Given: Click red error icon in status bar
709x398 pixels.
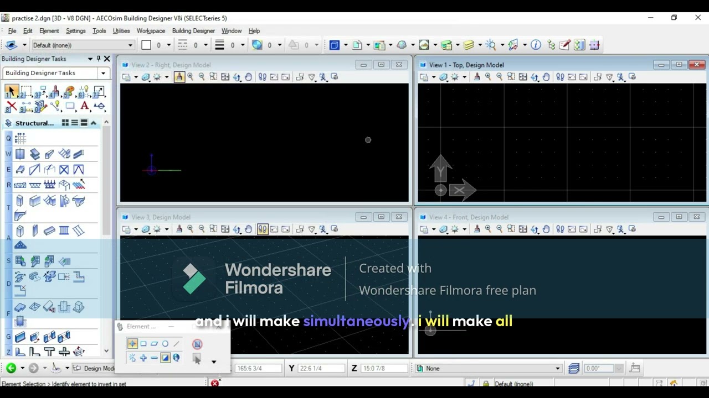Looking at the screenshot, I should coord(214,383).
